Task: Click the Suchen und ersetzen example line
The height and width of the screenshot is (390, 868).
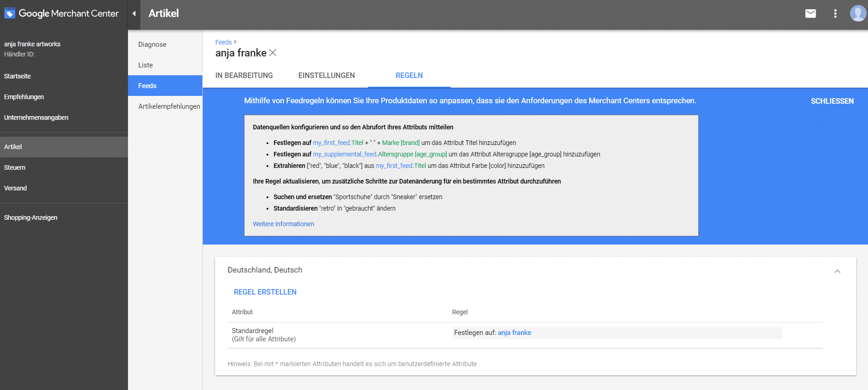Action: tap(358, 197)
